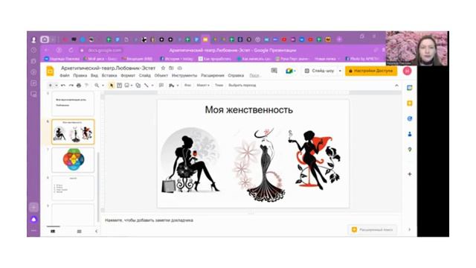Open the Справка menu

(x=236, y=75)
